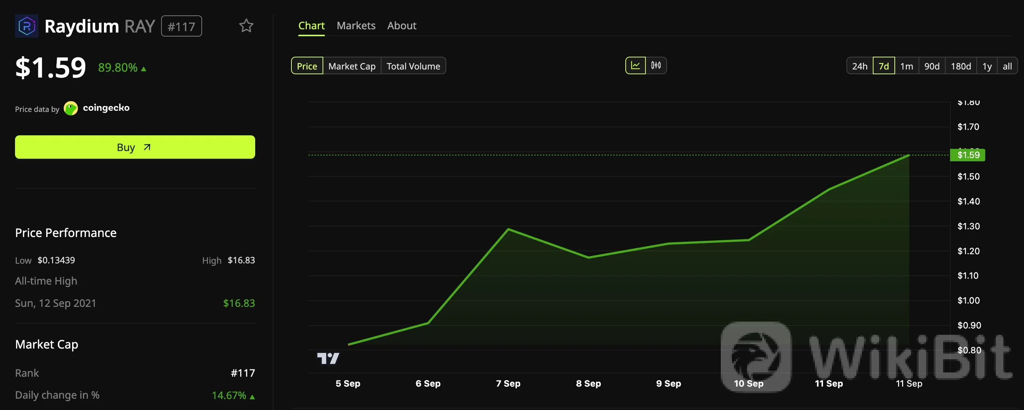Click the "Price data by" label
Screen dimensions: 1024x410
click(x=37, y=109)
